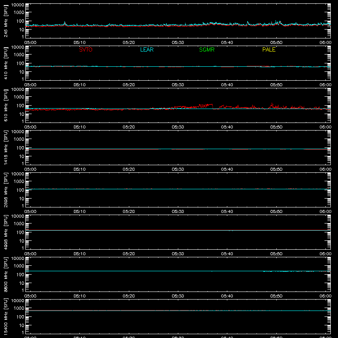
Task: Click the red SVTO legend label
Action: pyautogui.click(x=86, y=49)
